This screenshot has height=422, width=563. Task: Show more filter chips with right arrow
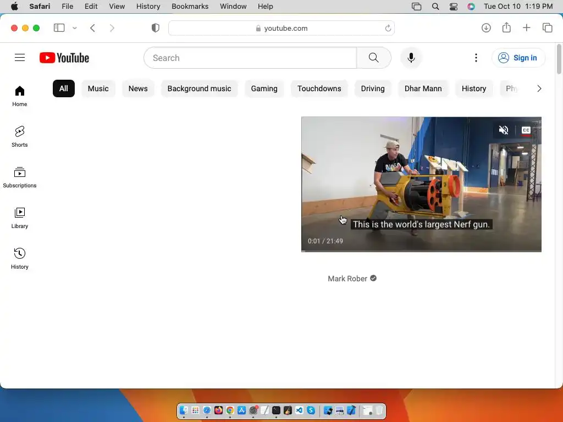pyautogui.click(x=539, y=88)
